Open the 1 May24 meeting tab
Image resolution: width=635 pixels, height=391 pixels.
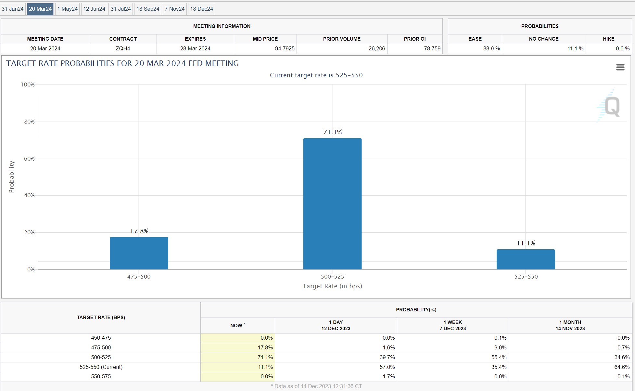pos(68,9)
